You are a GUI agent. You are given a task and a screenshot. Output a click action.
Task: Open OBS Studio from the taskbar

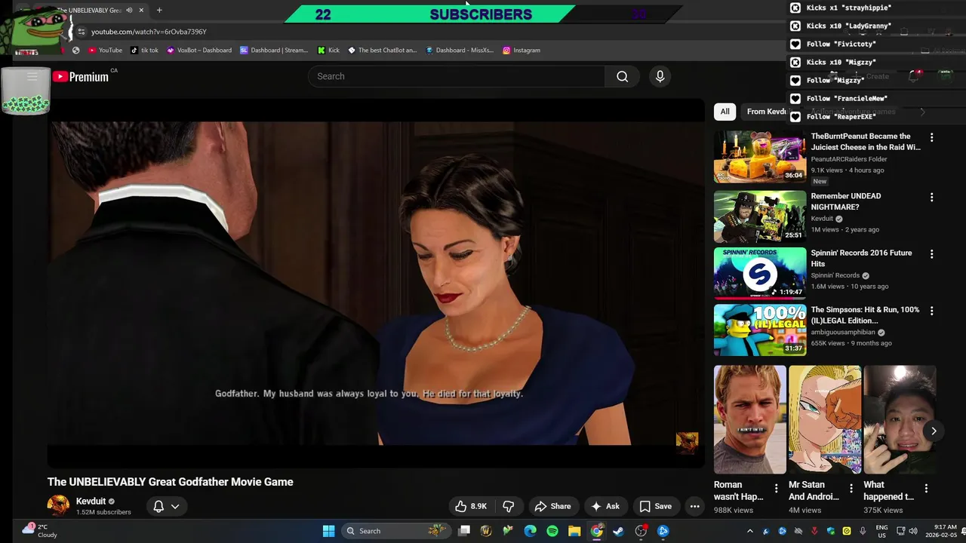pos(641,531)
